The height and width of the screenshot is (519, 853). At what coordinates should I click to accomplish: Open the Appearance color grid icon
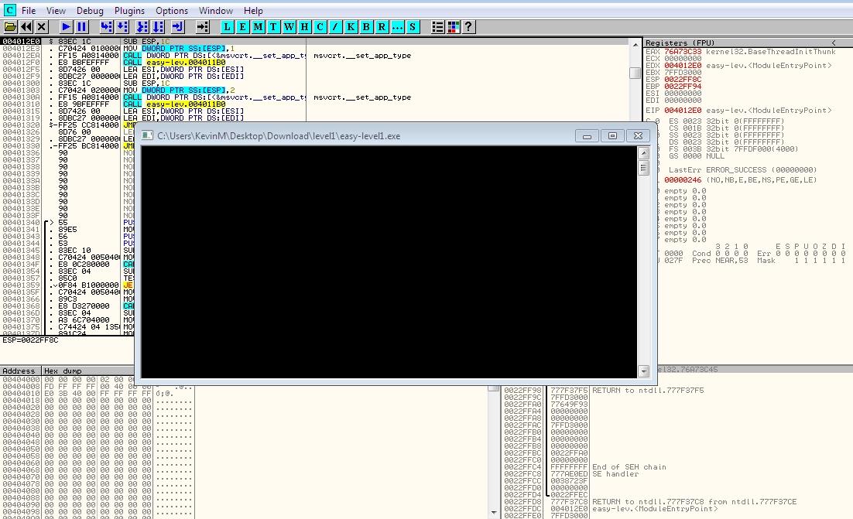[x=453, y=26]
